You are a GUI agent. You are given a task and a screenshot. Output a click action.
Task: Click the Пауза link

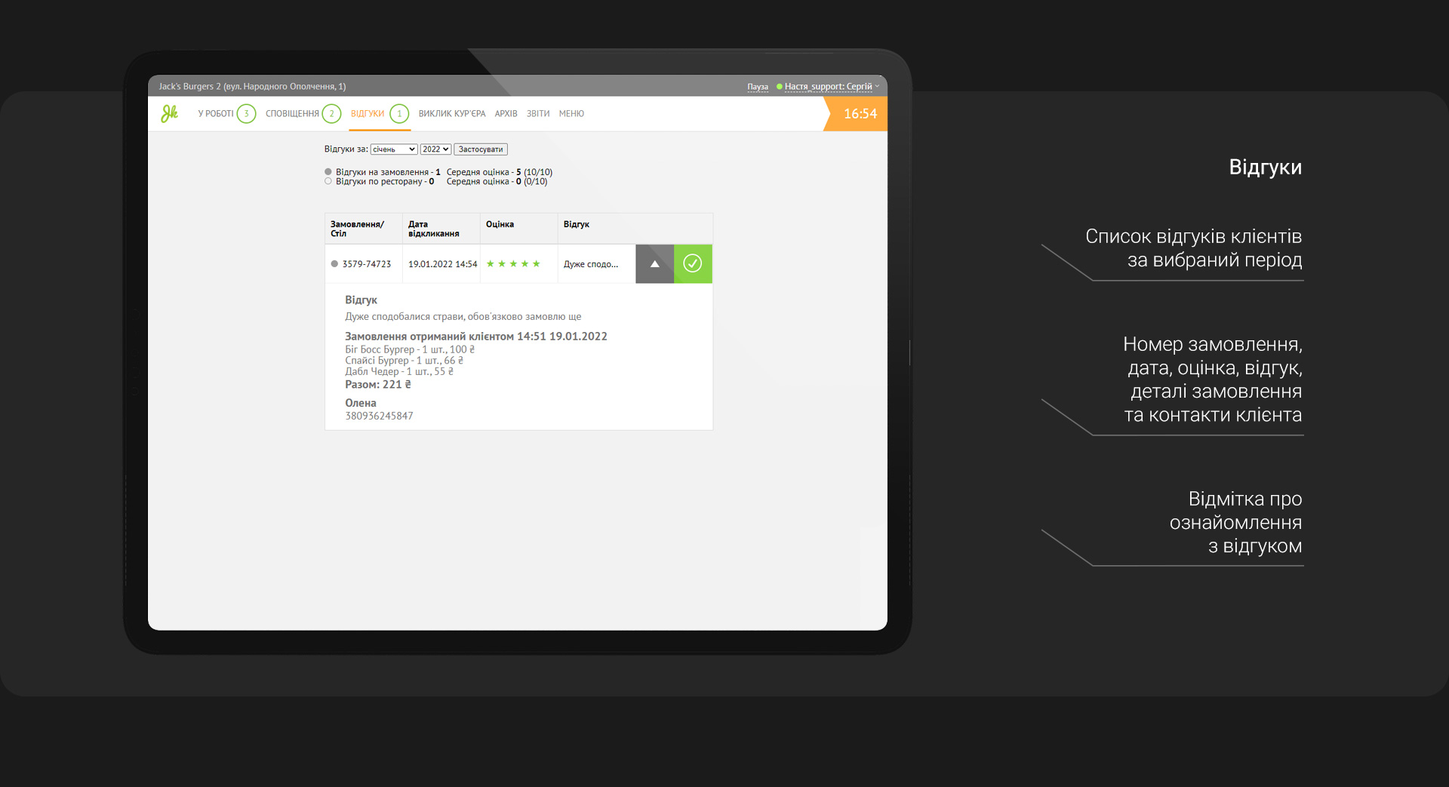pyautogui.click(x=758, y=87)
